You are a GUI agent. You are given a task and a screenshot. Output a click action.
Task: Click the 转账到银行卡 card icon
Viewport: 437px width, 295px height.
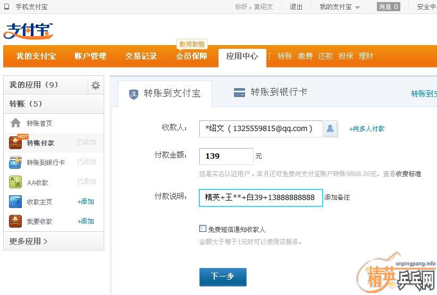pos(15,162)
